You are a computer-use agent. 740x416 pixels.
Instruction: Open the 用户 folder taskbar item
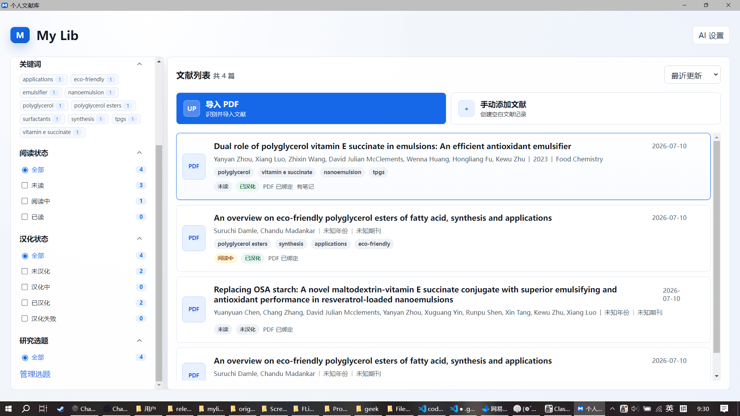(146, 409)
